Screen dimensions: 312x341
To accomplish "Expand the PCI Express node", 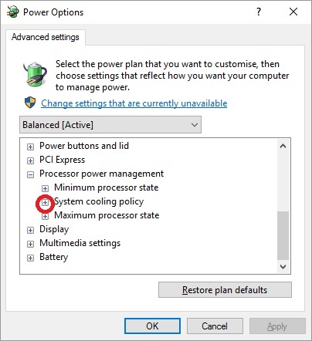I will 30,160.
